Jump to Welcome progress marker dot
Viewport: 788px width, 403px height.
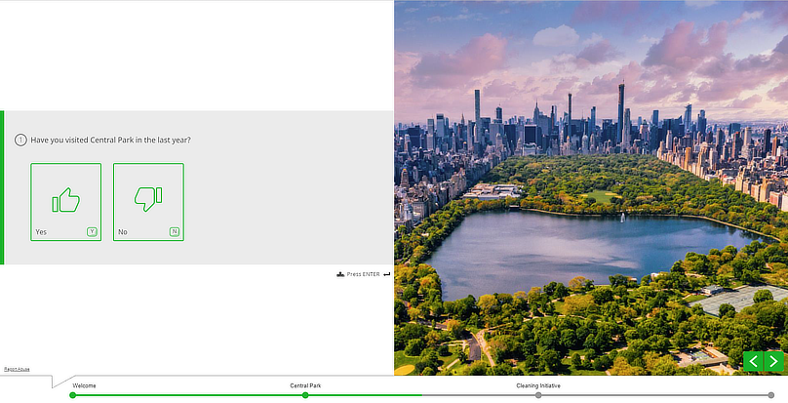click(72, 395)
